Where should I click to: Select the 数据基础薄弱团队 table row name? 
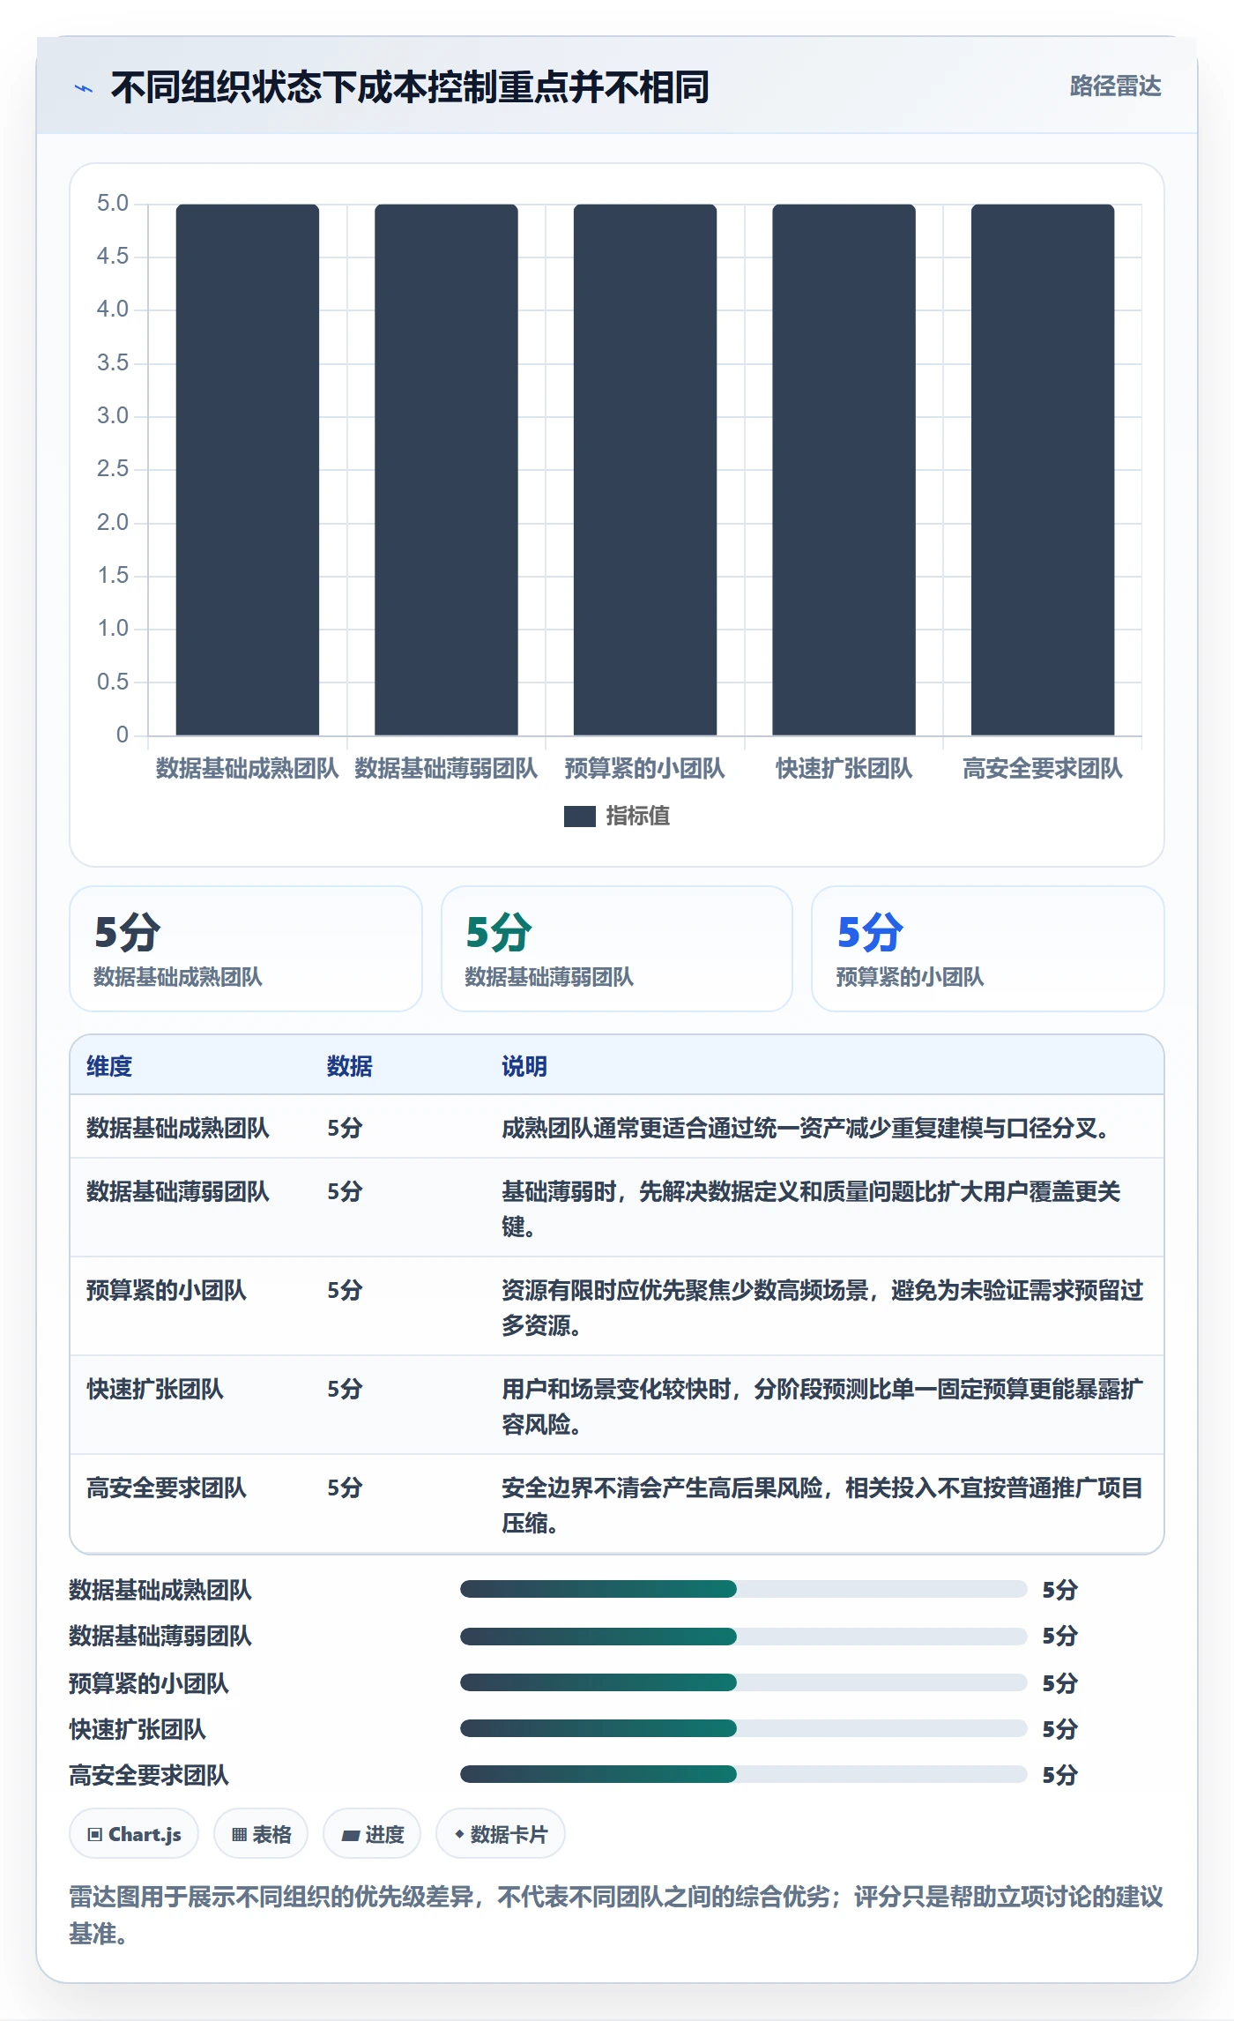tap(178, 1191)
